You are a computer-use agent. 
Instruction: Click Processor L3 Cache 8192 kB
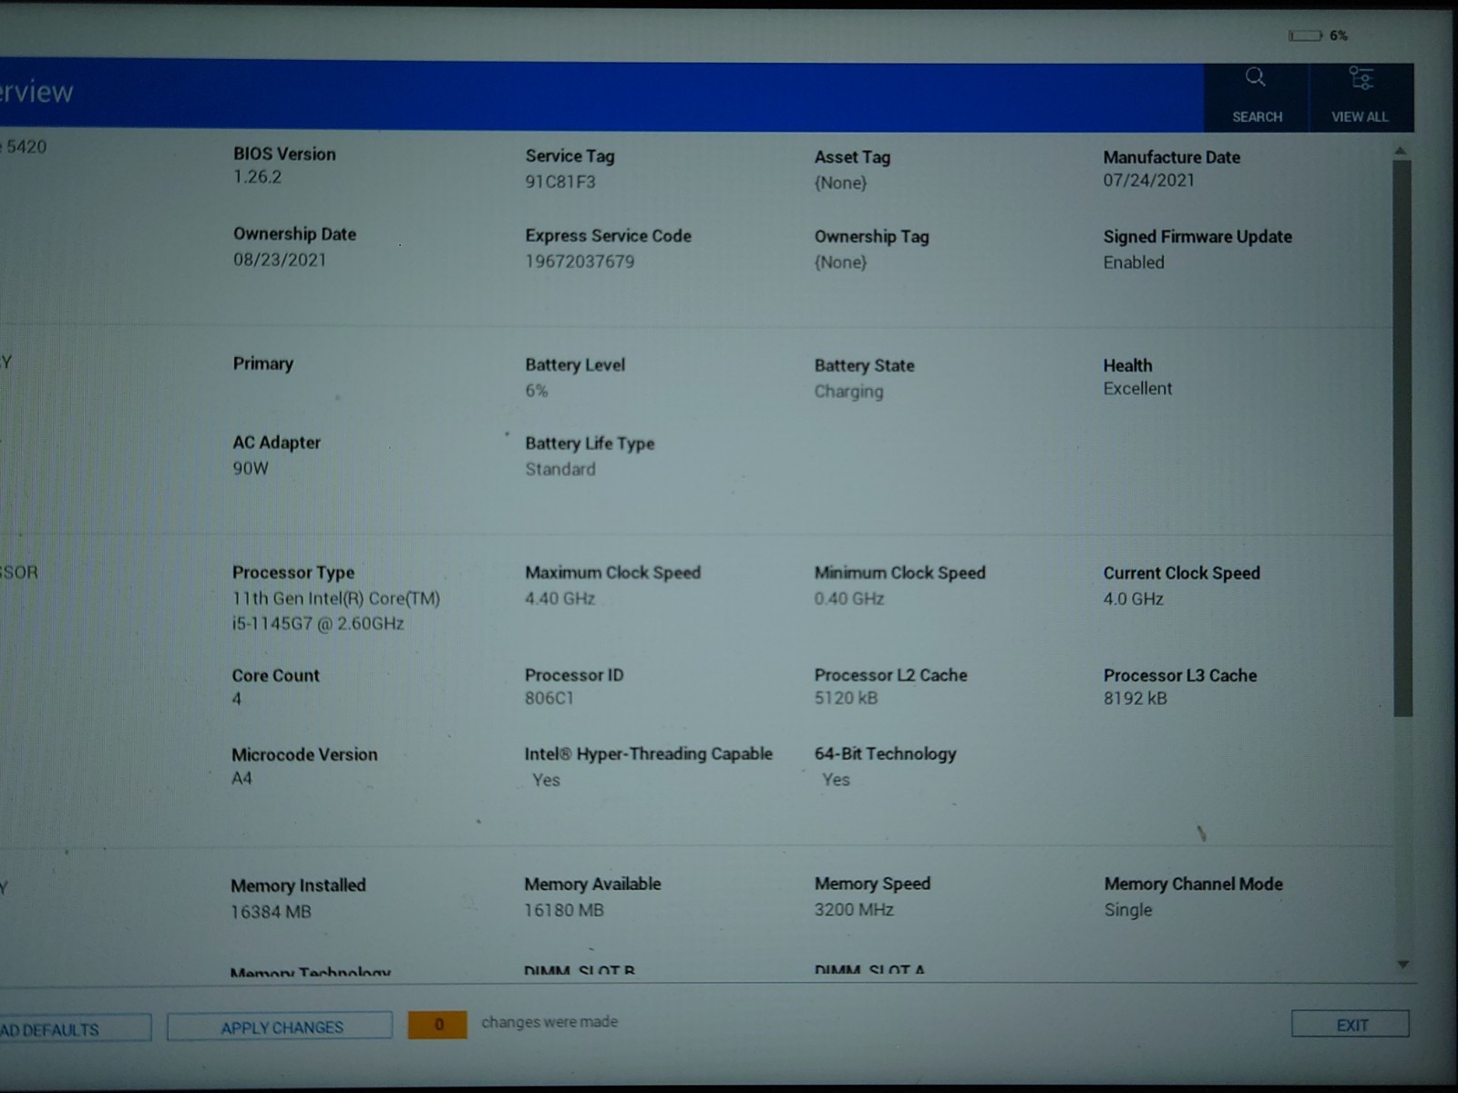coord(1135,699)
